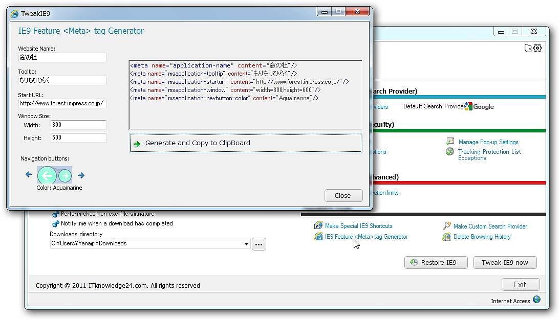Viewport: 560px width, 320px height.
Task: Open Make Special IE9 Shortcuts link
Action: coord(358,226)
